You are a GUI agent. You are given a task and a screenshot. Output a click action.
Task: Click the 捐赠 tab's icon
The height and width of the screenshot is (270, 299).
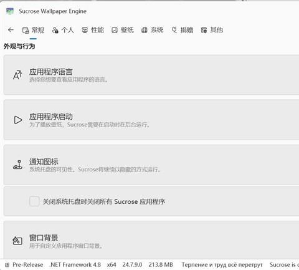tap(174, 31)
